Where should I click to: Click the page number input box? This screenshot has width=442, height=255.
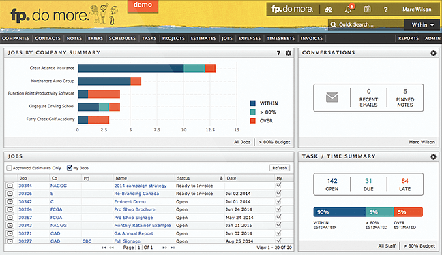point(138,248)
